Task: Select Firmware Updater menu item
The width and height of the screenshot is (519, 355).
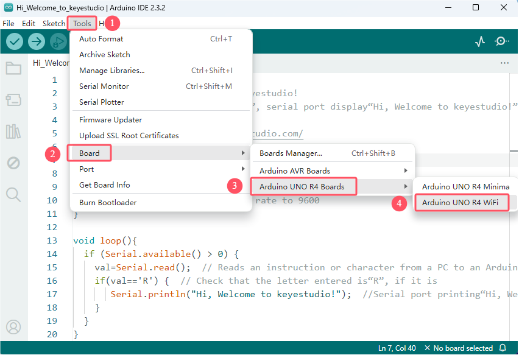Action: coord(161,120)
